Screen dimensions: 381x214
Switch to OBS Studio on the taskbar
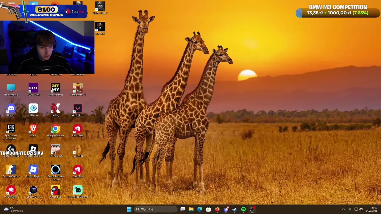coord(252,209)
